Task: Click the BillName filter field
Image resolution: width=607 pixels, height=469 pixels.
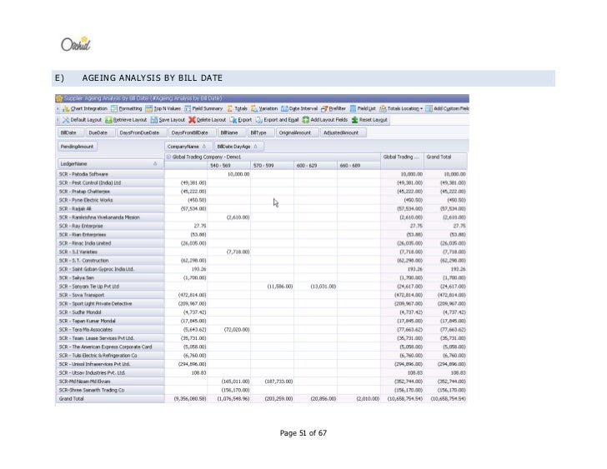Action: 231,132
